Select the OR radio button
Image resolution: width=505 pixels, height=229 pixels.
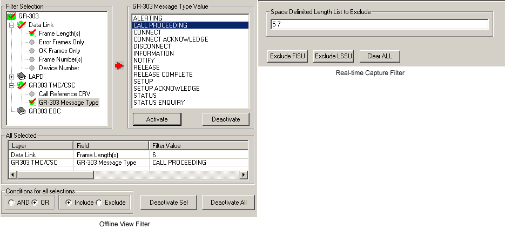coord(36,203)
